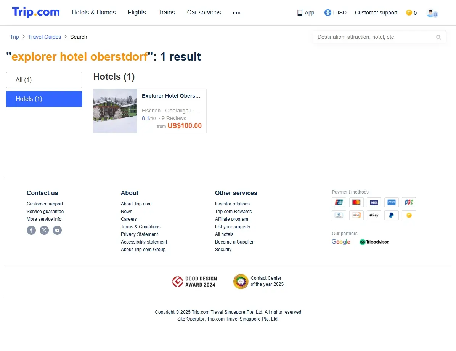The width and height of the screenshot is (456, 351).
Task: Open About Trip.com Group link
Action: click(143, 250)
